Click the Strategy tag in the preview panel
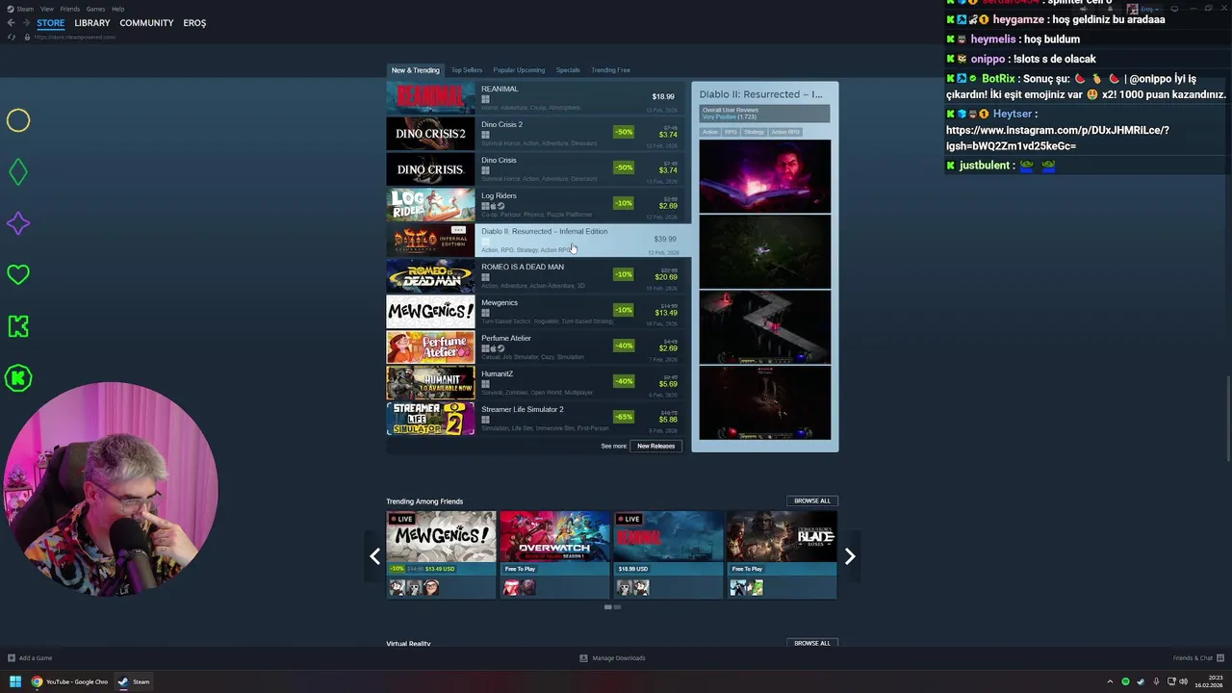 754,132
